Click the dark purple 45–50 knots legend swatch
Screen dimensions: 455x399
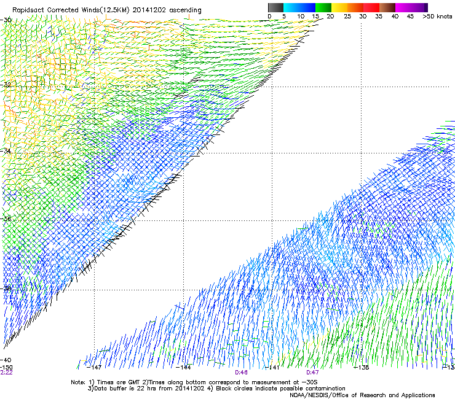pos(419,7)
